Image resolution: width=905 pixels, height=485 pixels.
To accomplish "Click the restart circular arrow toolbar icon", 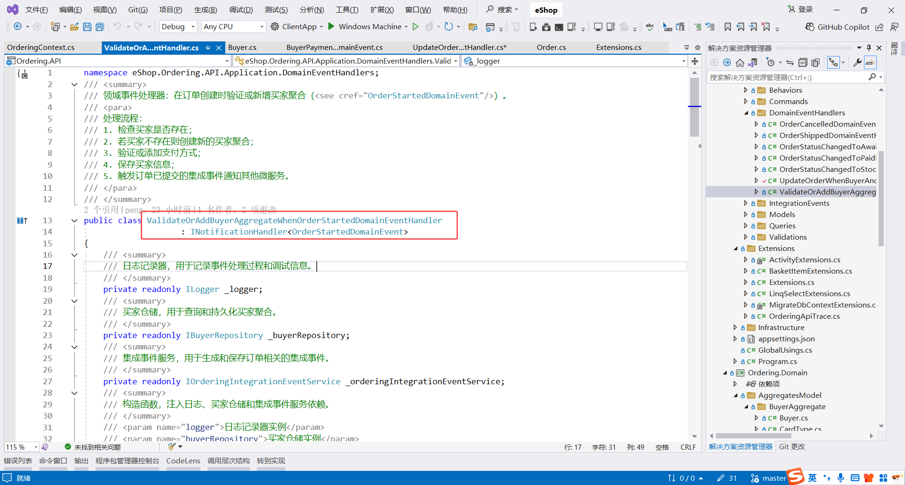I will [x=448, y=26].
